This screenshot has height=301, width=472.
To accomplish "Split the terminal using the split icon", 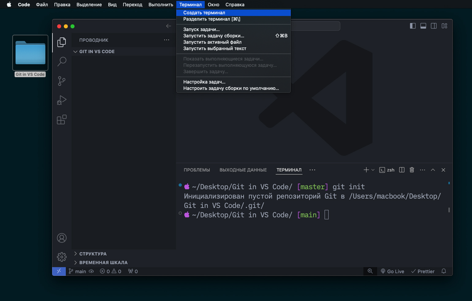I will coord(402,170).
